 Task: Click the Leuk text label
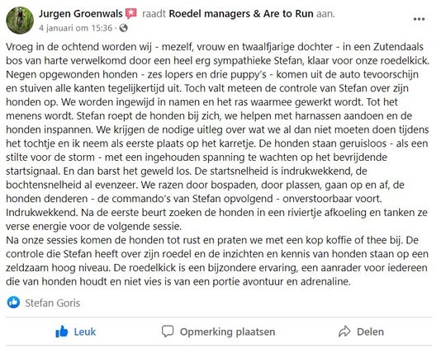tap(85, 332)
